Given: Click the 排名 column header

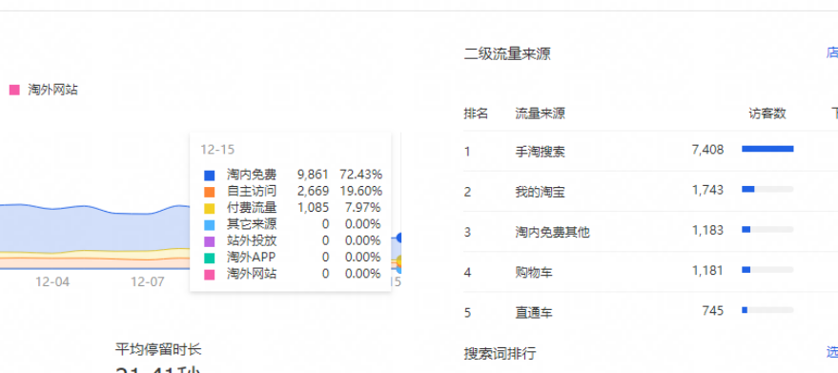Looking at the screenshot, I should [x=476, y=114].
